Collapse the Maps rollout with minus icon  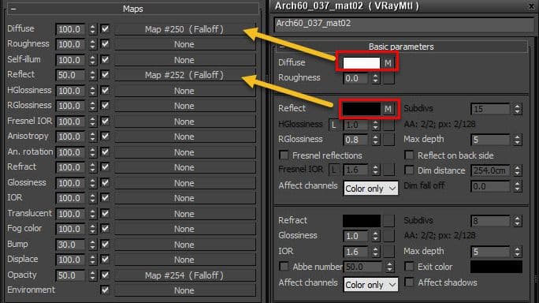tap(13, 9)
